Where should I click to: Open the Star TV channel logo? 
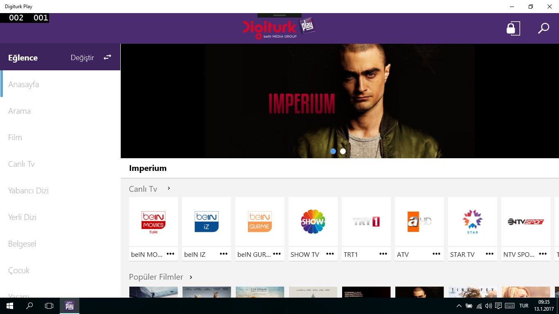(473, 222)
